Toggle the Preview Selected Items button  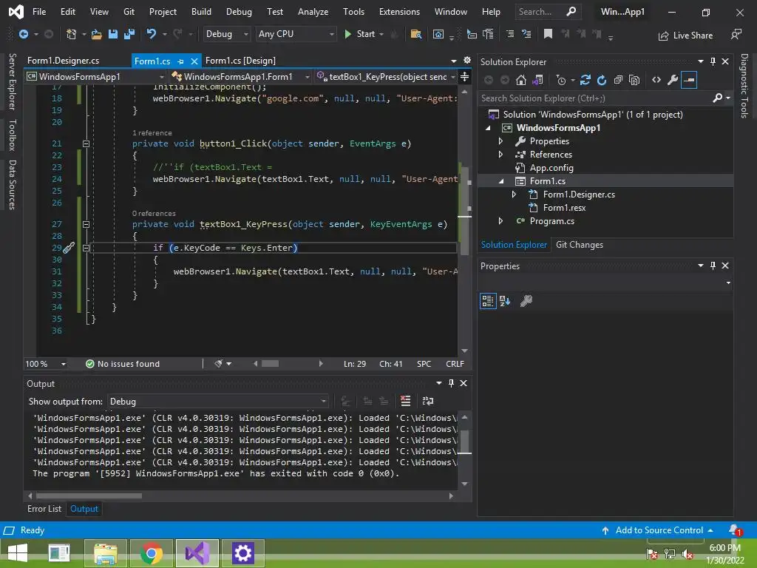click(689, 80)
